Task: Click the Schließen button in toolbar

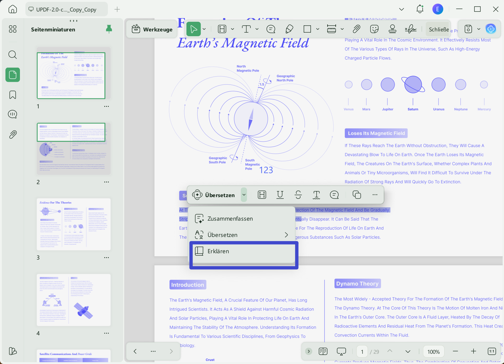Action: click(x=438, y=30)
